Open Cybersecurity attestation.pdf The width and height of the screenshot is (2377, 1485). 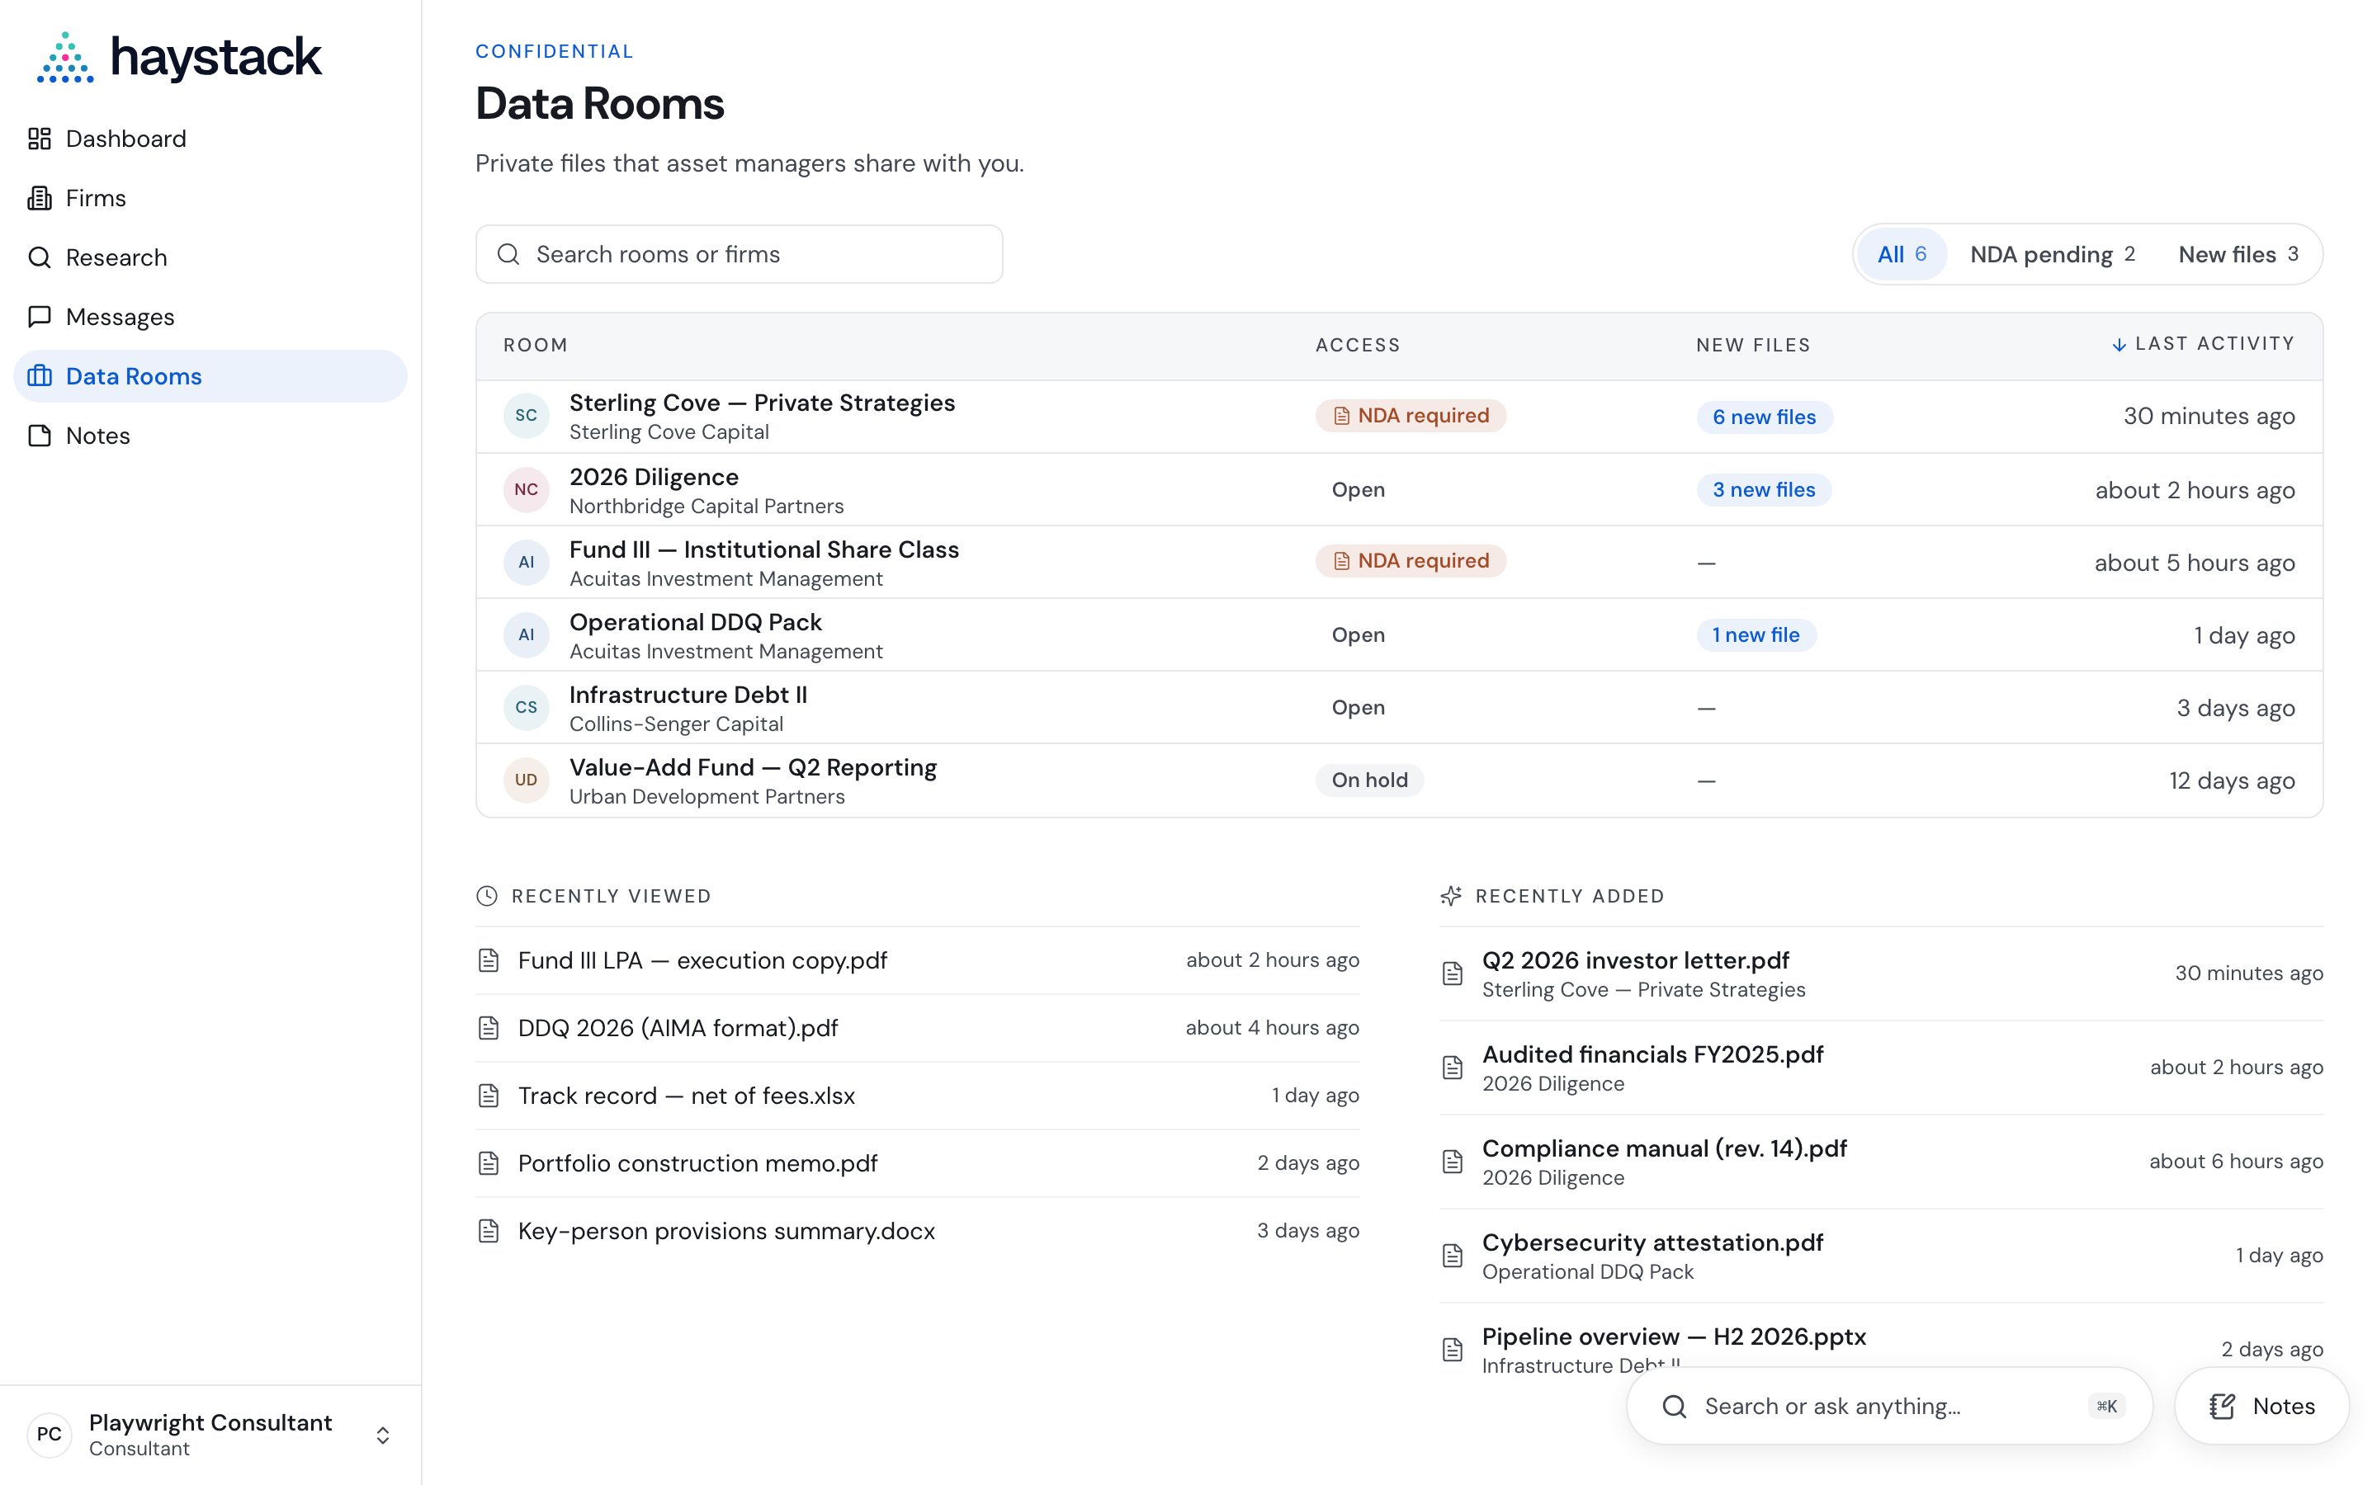1652,1243
